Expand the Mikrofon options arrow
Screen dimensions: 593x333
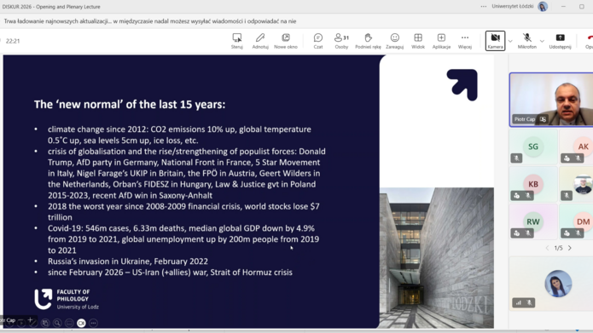point(542,41)
